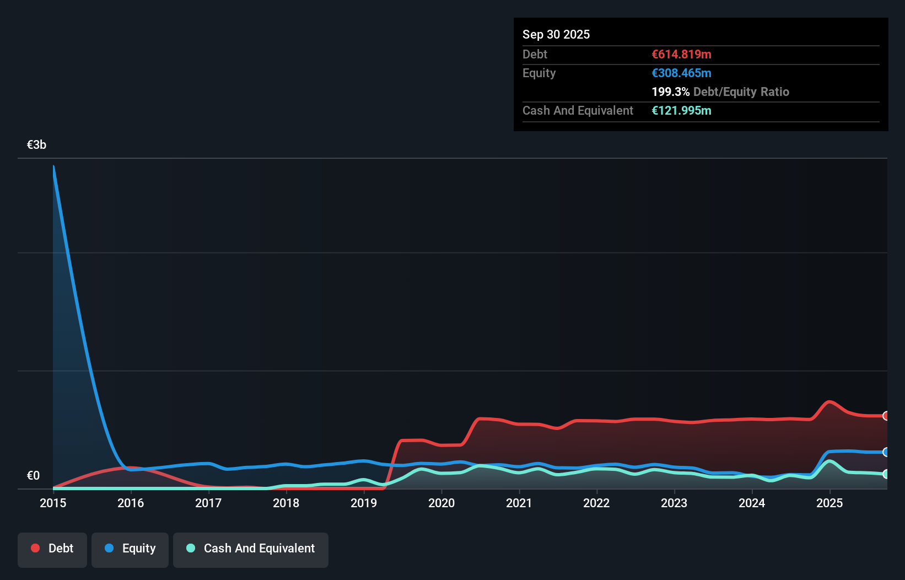Click the tall blue Equity spike at 2015
905x580 pixels.
click(53, 167)
